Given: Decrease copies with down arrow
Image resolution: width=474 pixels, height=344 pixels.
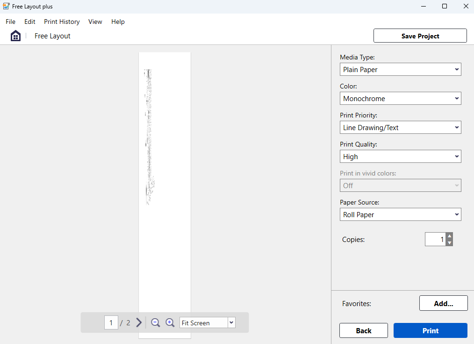Looking at the screenshot, I should (x=450, y=242).
